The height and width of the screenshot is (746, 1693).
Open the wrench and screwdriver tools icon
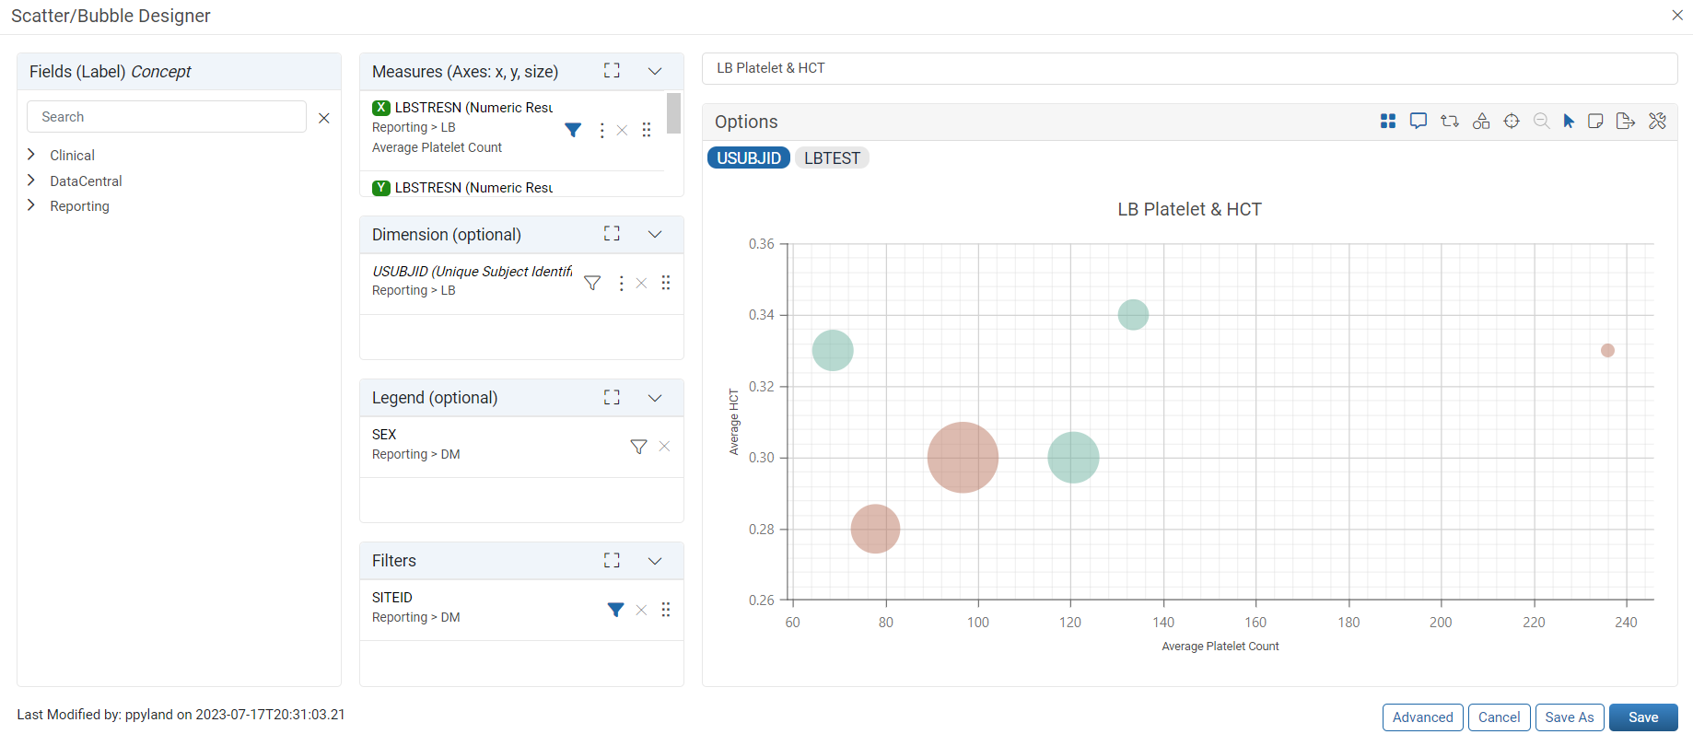[x=1657, y=122]
